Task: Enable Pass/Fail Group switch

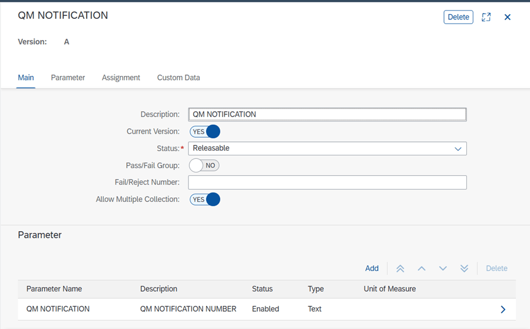Action: (204, 165)
